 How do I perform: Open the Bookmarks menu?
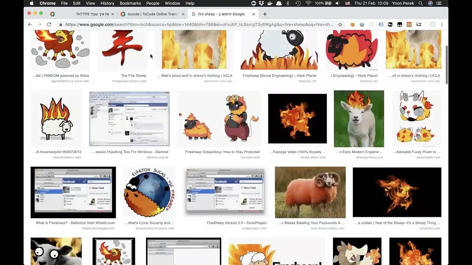coord(130,3)
